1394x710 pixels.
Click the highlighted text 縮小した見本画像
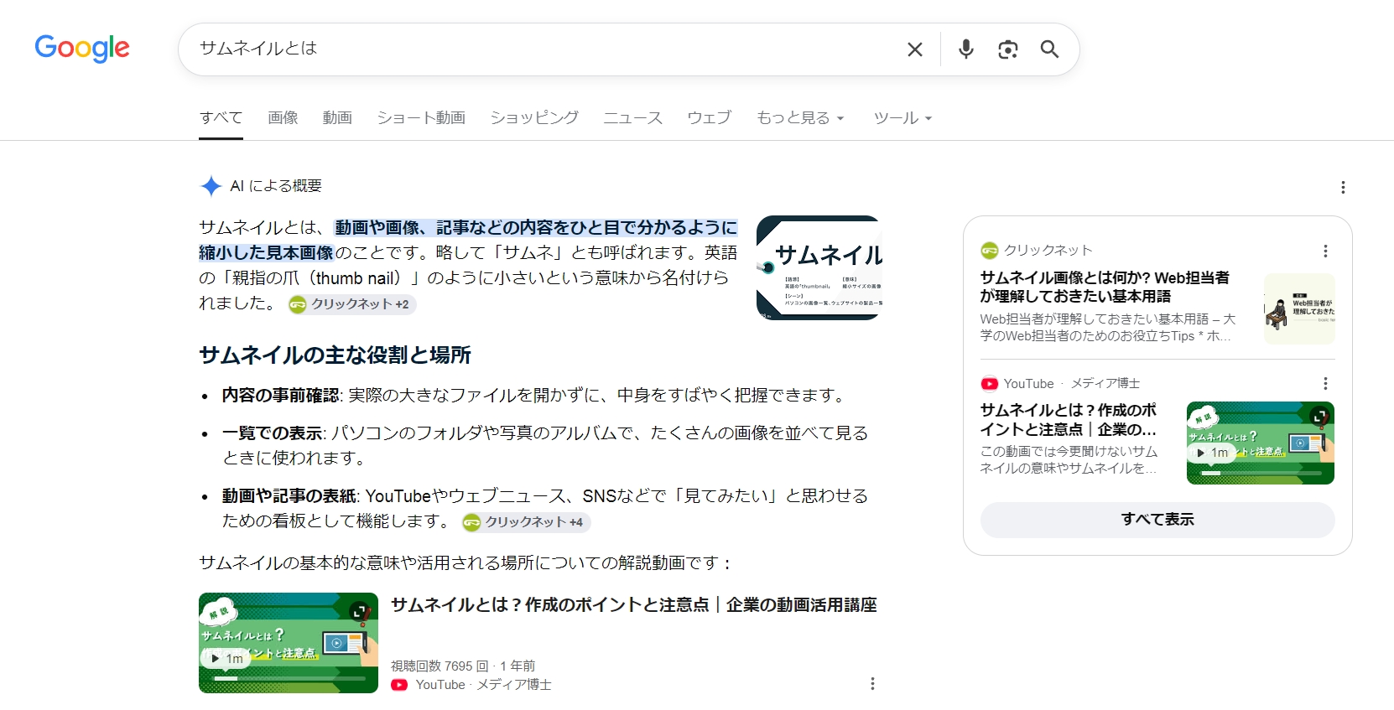coord(266,252)
